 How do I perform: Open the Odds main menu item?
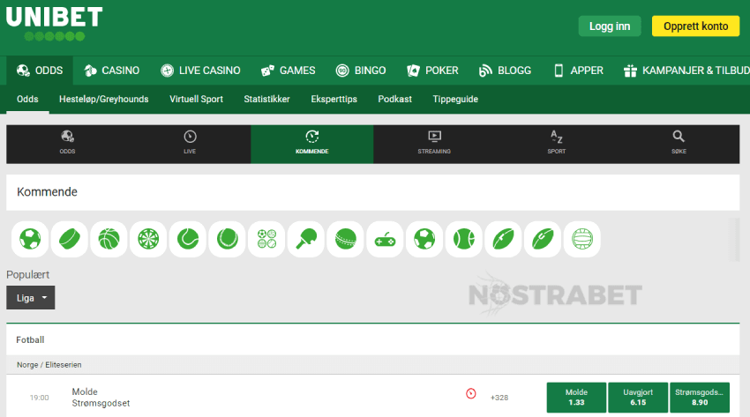pos(40,71)
